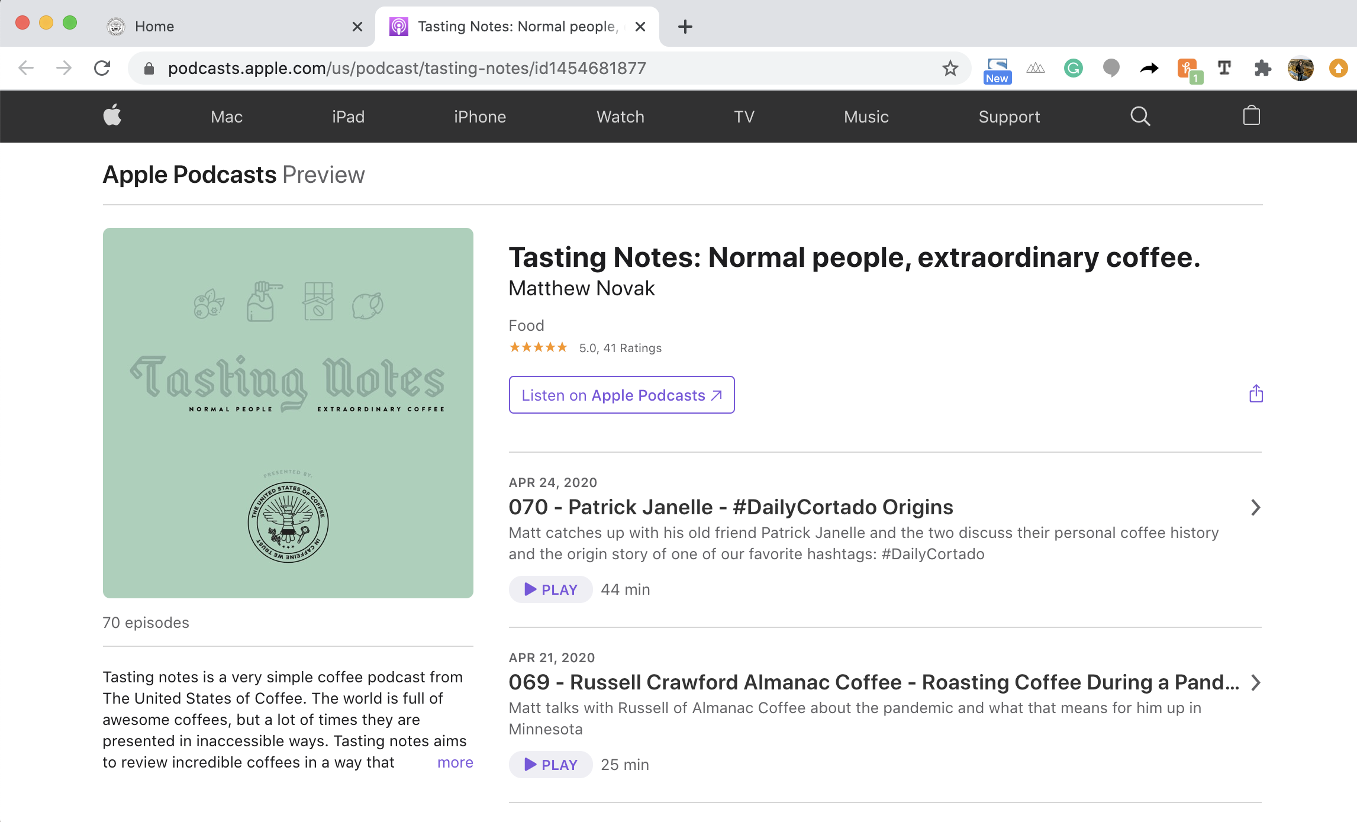
Task: Open episode title 070 - Patrick Janelle
Action: [x=731, y=507]
